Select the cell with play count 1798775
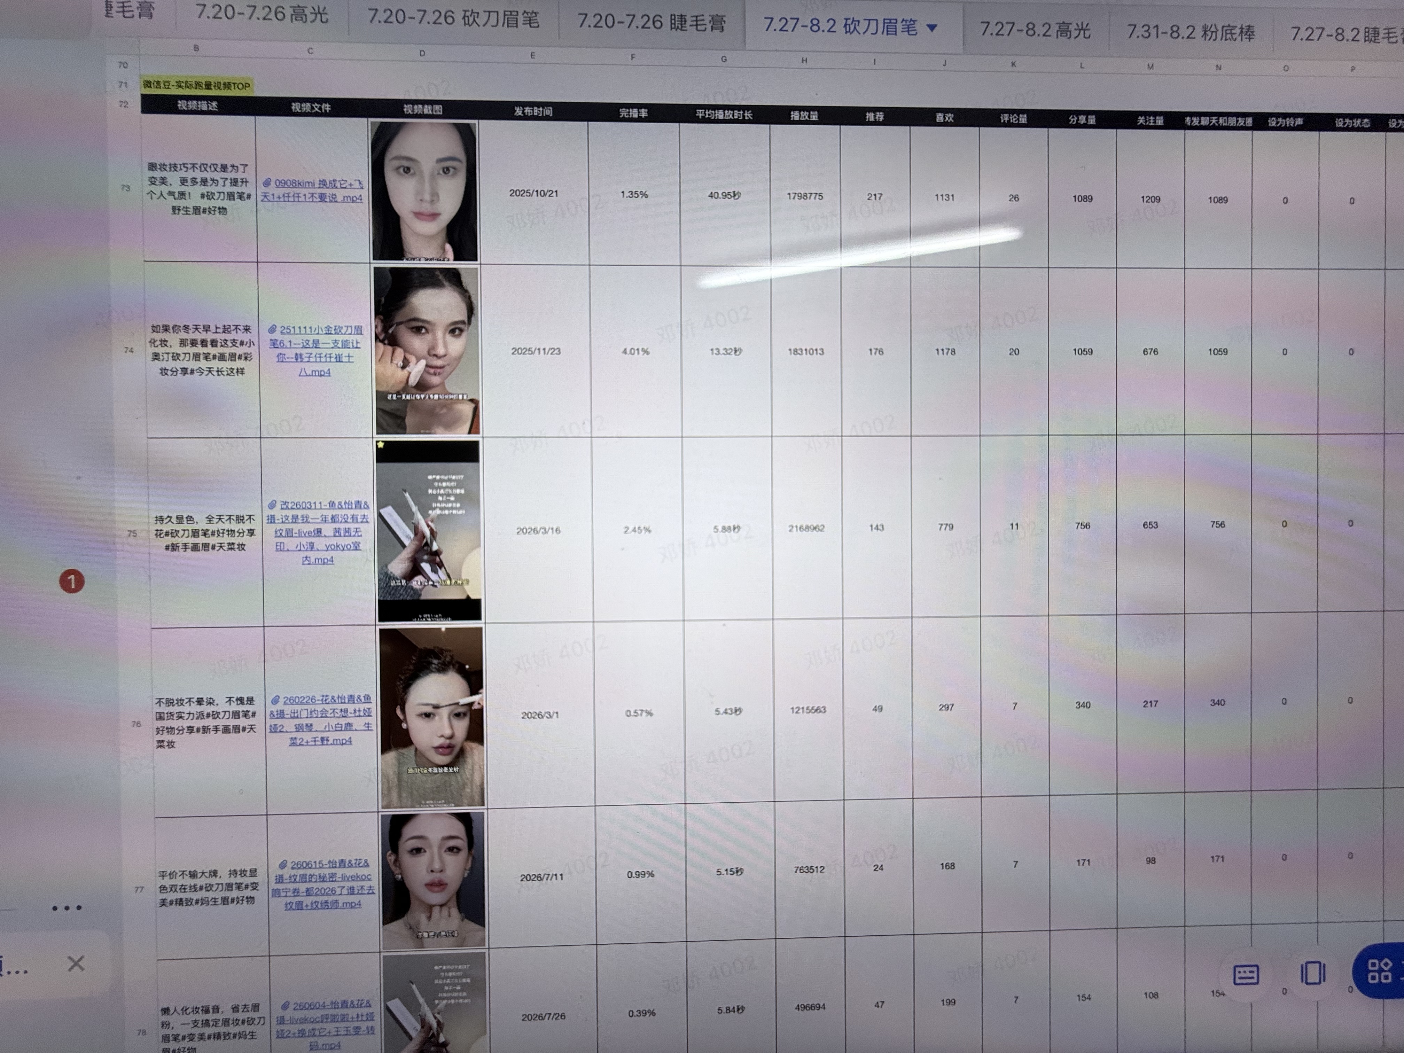This screenshot has height=1053, width=1404. tap(805, 195)
